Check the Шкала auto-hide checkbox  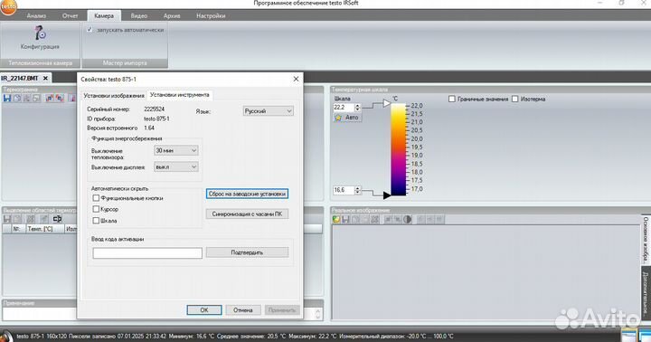tap(96, 221)
